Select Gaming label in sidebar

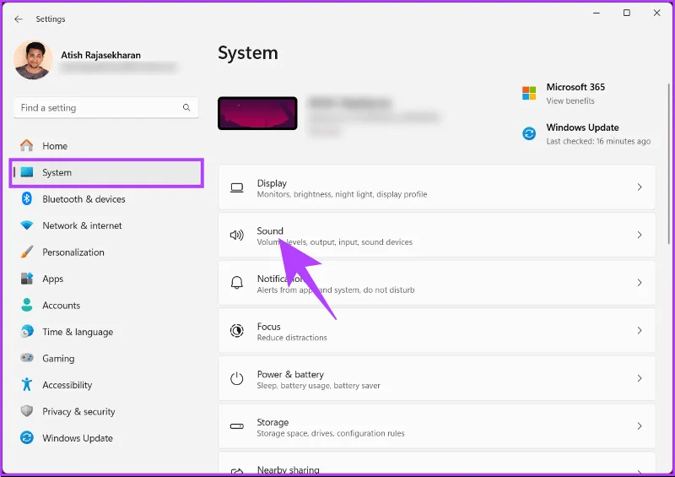click(x=58, y=359)
